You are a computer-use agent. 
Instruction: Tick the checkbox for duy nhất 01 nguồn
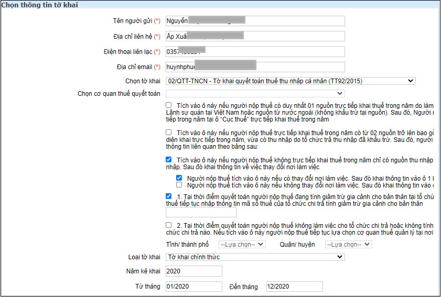(x=168, y=105)
